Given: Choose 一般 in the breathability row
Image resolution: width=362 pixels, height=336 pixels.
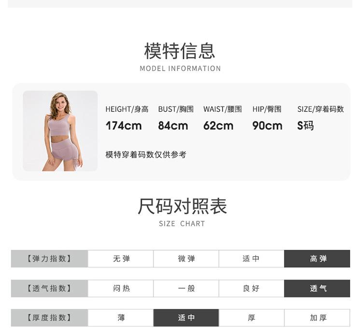Looking at the screenshot, I should 186,288.
